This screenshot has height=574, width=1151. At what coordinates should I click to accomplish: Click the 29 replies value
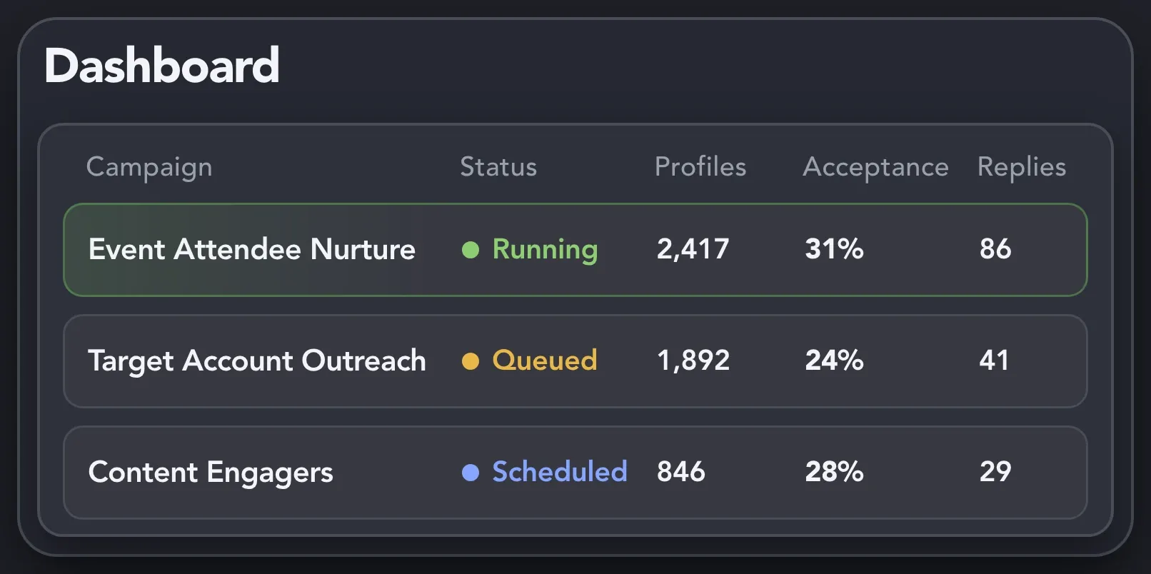point(995,472)
